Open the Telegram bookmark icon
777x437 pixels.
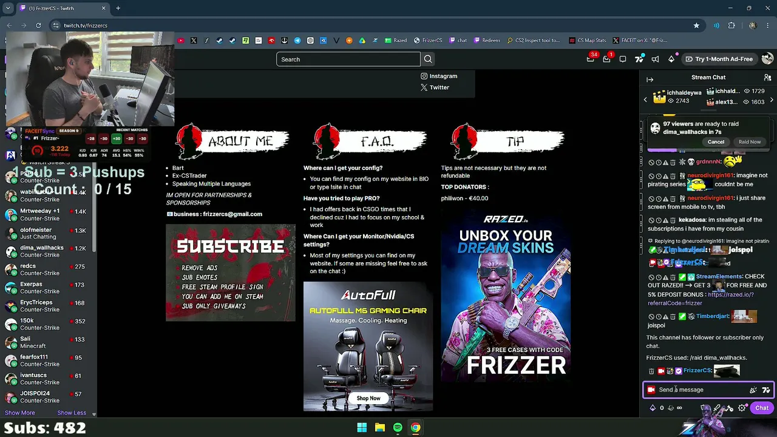297,41
